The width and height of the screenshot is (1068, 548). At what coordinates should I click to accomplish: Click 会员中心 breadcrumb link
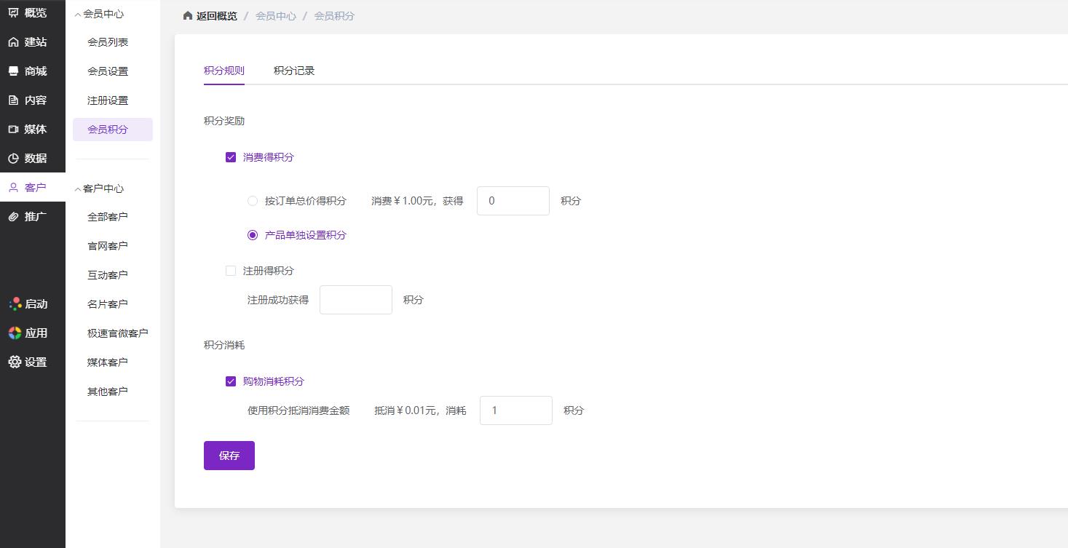pos(276,15)
